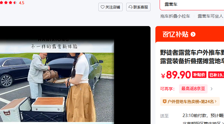Click the heart icon in 关注店铺
The image size is (224, 124).
tap(102, 7)
